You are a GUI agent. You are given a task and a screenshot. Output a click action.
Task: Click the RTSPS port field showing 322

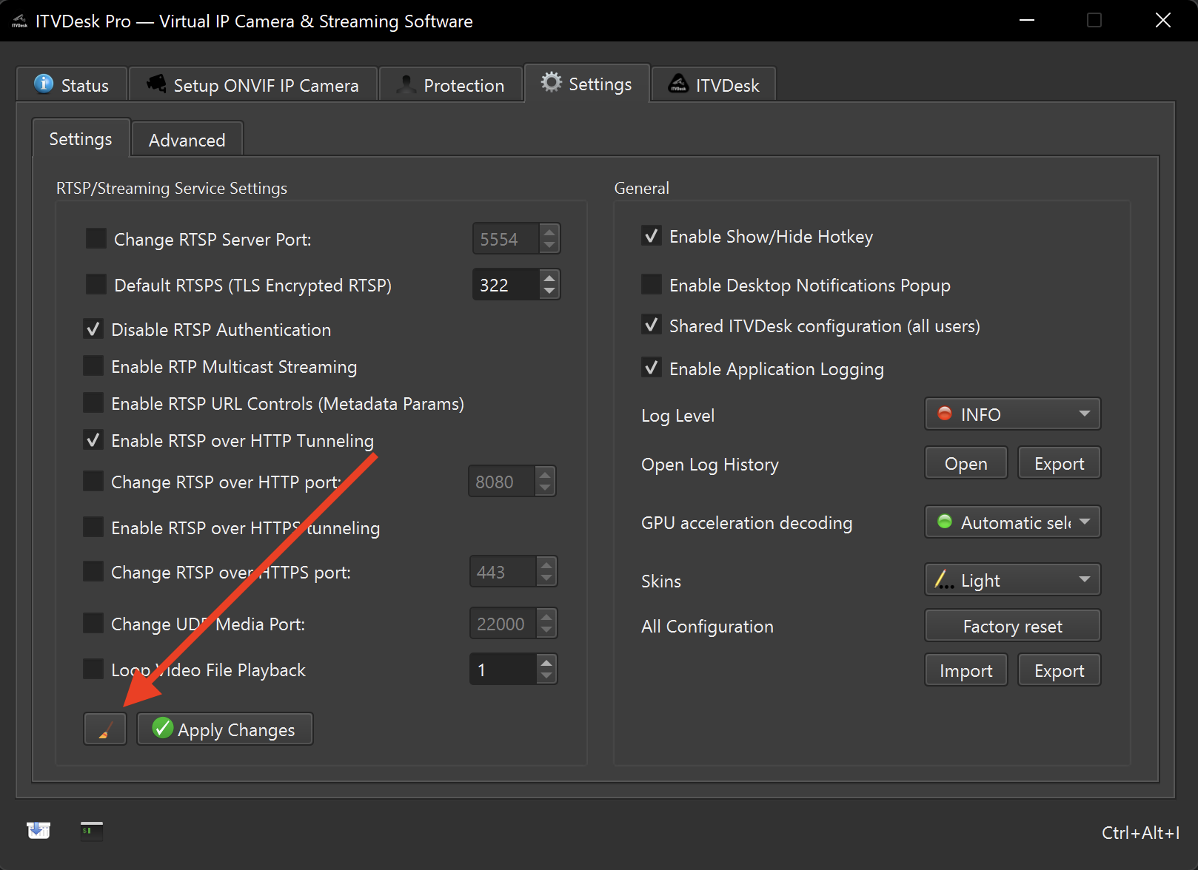[505, 285]
